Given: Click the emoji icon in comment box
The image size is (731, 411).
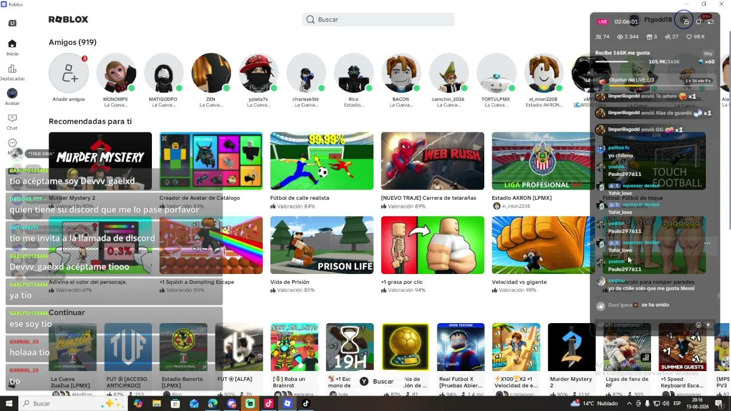Looking at the screenshot, I should click(x=698, y=325).
